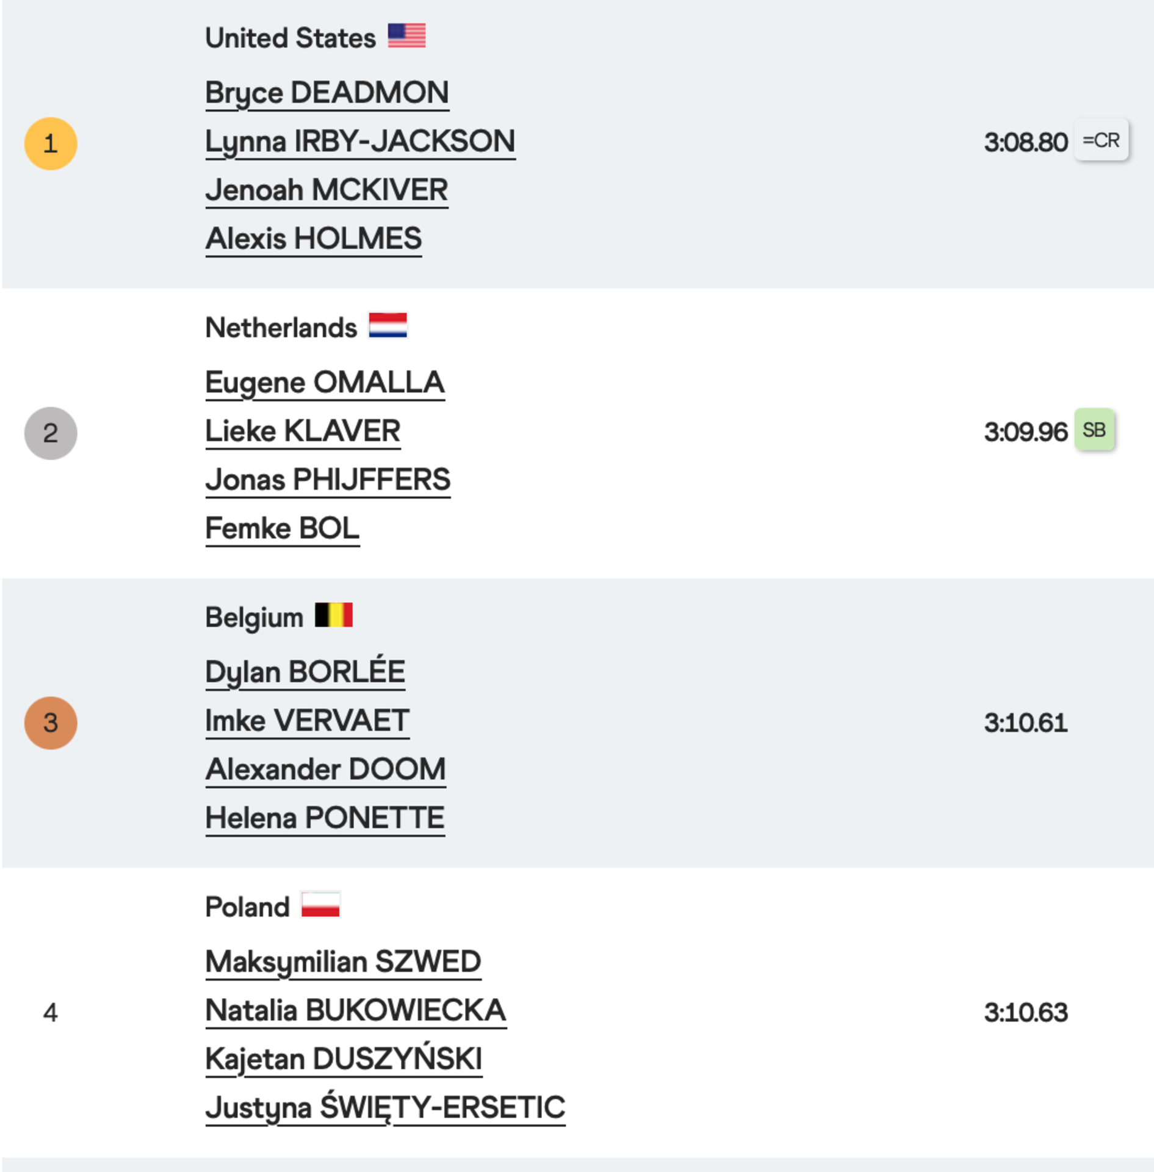Open Lieke KLAVER athlete link
The image size is (1154, 1172).
pyautogui.click(x=303, y=432)
